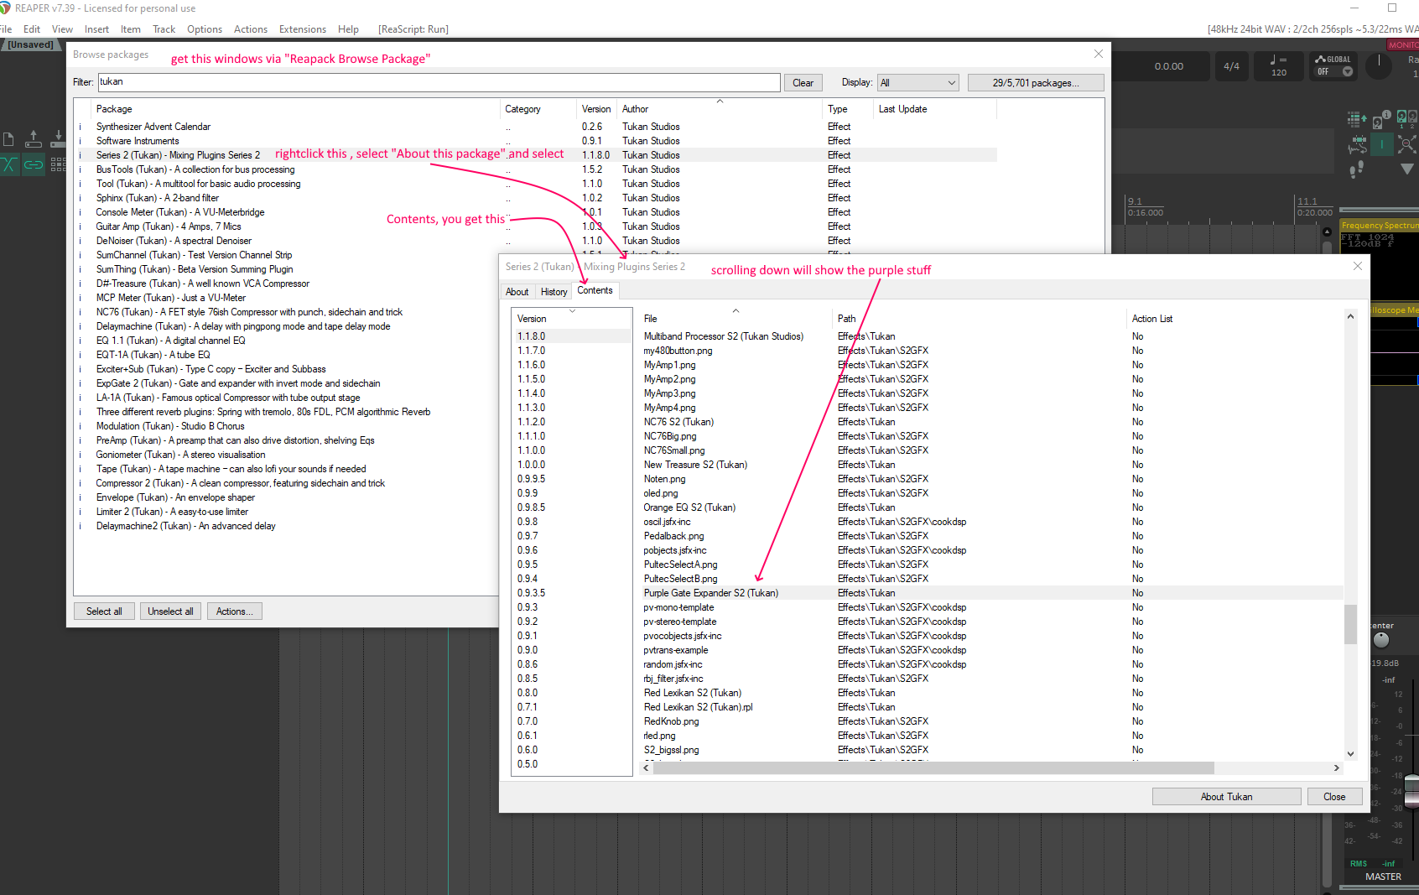Select the Synthesizer Advent Calendar package row
The image size is (1419, 895).
(537, 127)
